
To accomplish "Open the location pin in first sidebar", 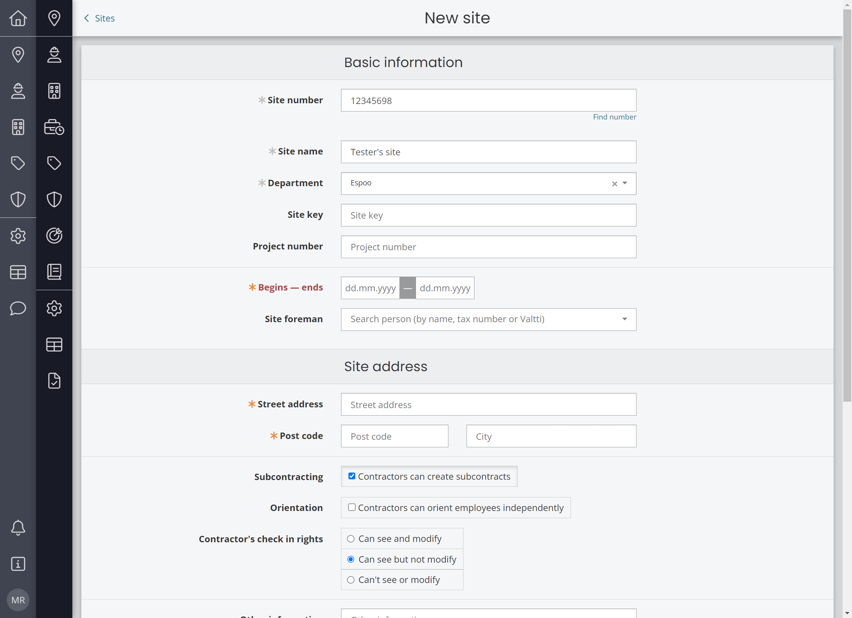I will tap(18, 55).
